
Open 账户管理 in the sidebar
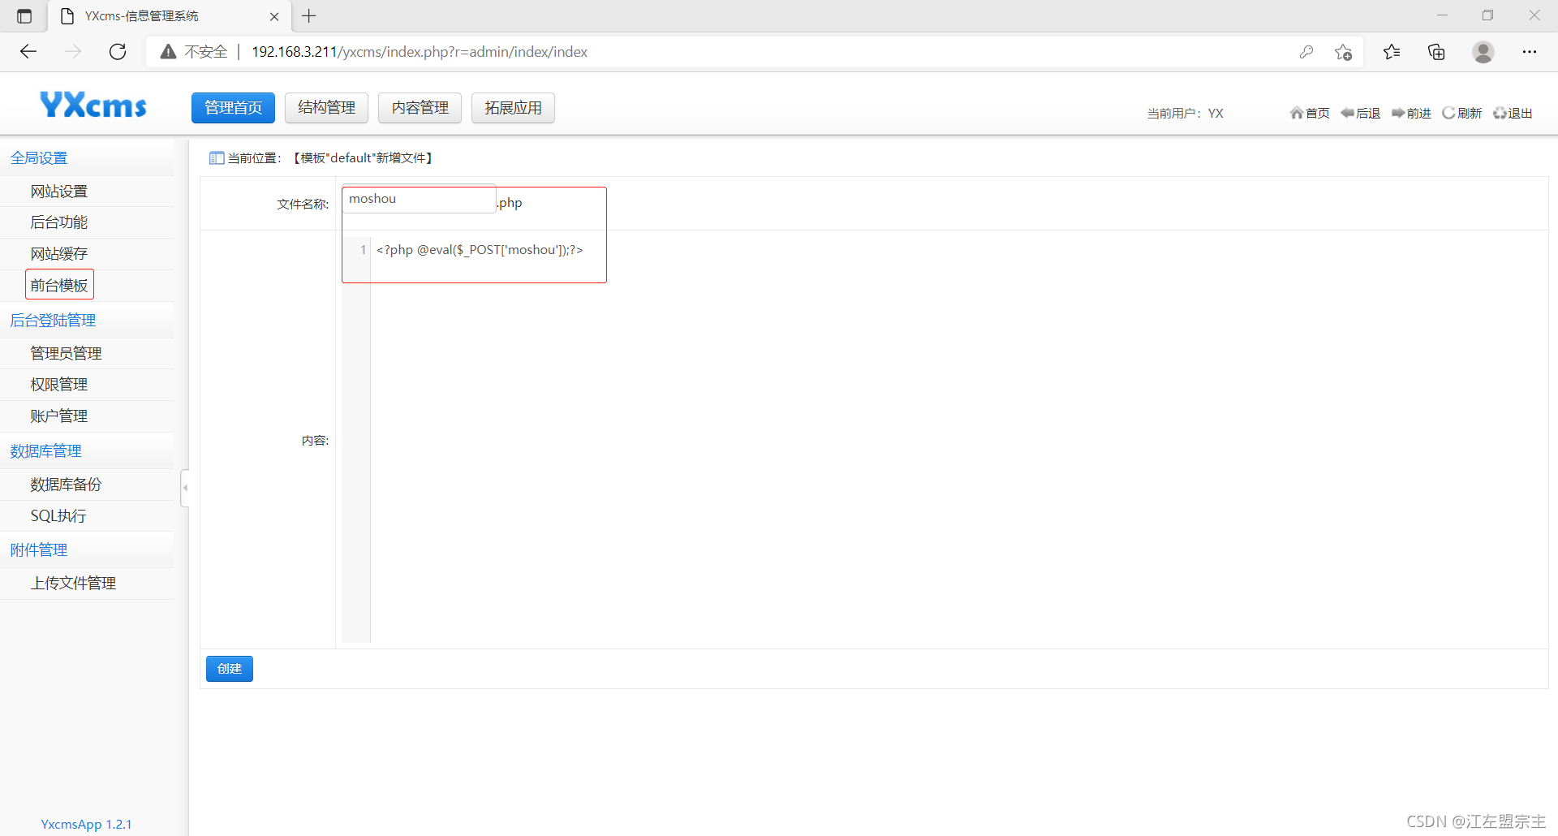pos(59,416)
